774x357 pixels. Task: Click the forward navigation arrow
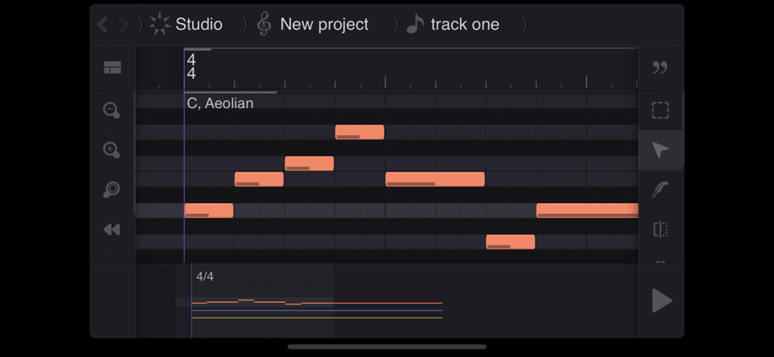(x=123, y=25)
